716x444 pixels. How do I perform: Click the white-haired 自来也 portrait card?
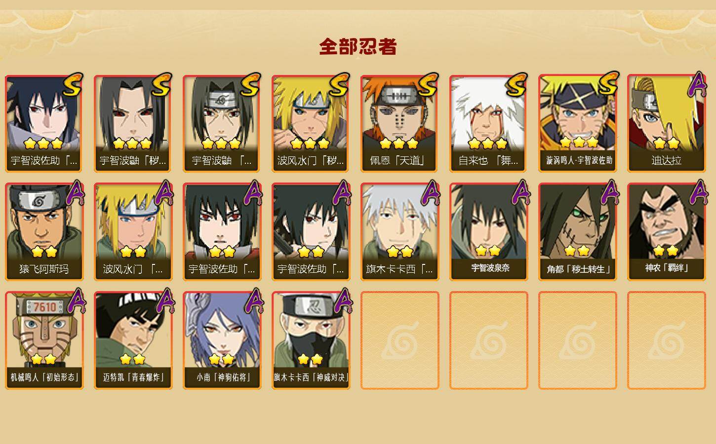point(488,123)
